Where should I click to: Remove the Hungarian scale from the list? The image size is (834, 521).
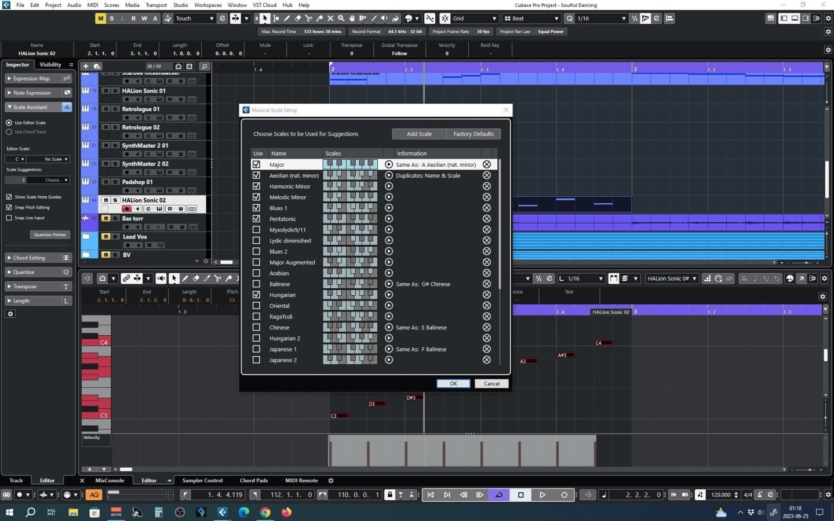(486, 295)
